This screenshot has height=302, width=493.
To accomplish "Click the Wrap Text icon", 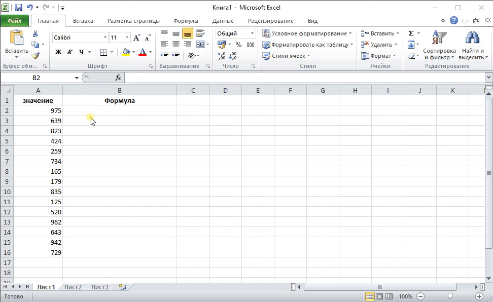I will (x=200, y=33).
